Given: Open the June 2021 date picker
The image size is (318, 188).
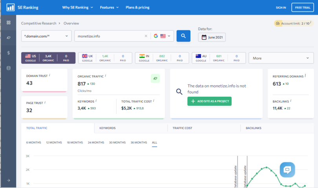Looking at the screenshot, I should tap(212, 37).
